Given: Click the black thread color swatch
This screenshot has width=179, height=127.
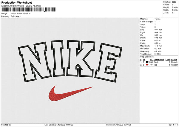Looking at the screenshot, I should [x=147, y=62].
